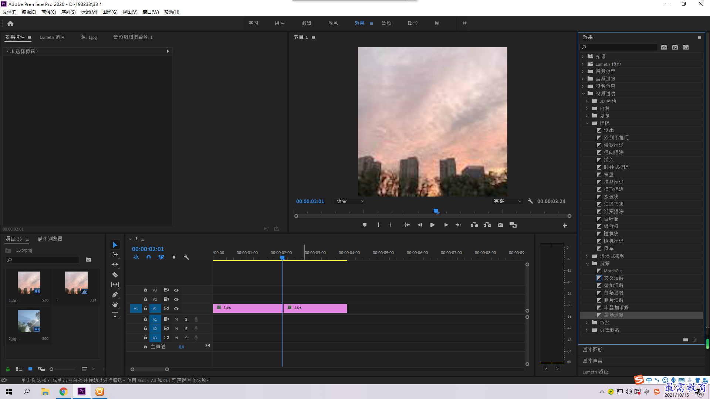Open the 基本图形 panel

coord(592,349)
